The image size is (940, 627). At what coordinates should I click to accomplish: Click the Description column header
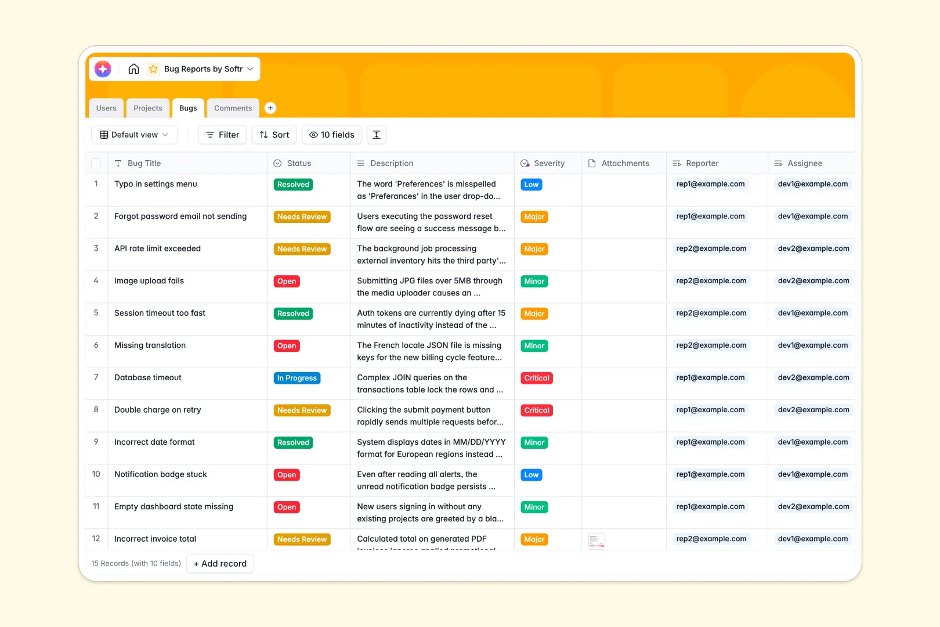pyautogui.click(x=432, y=164)
